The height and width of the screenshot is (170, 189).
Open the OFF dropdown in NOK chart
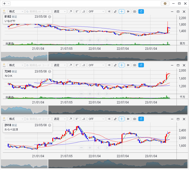(96, 65)
